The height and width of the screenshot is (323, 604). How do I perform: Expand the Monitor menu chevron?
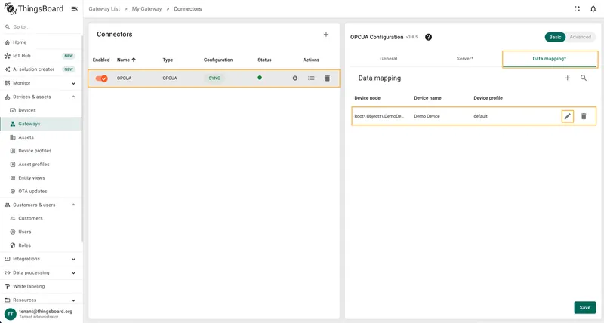73,83
